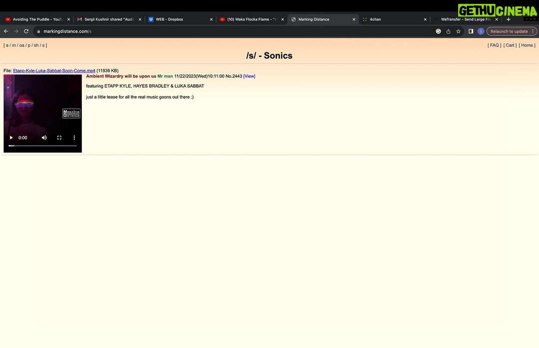Open the FAQ link
This screenshot has width=539, height=348.
click(x=494, y=45)
